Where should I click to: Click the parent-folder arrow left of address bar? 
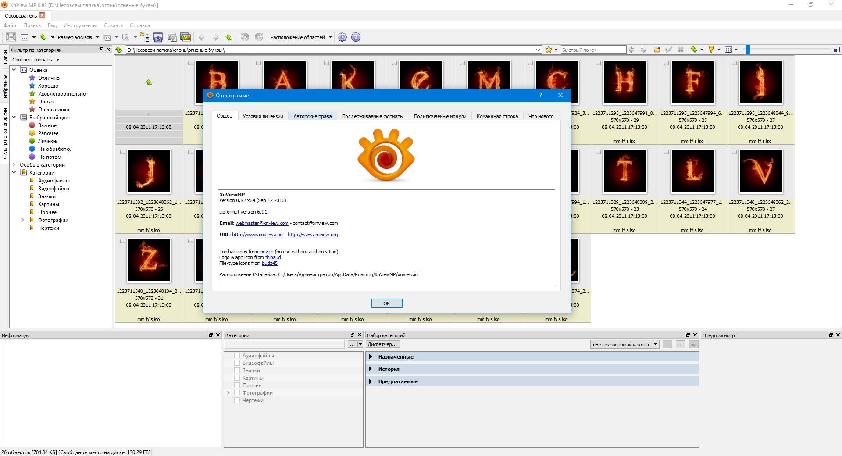[119, 50]
